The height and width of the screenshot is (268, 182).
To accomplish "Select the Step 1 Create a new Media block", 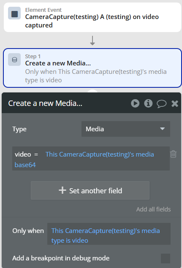I will point(92,68).
